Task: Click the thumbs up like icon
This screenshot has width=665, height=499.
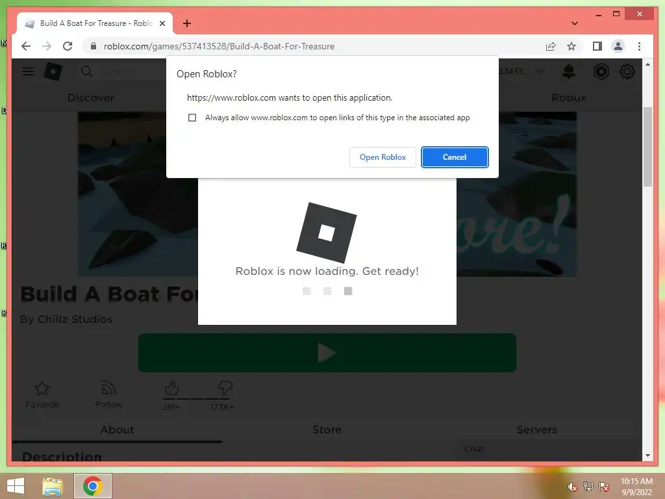Action: click(171, 388)
